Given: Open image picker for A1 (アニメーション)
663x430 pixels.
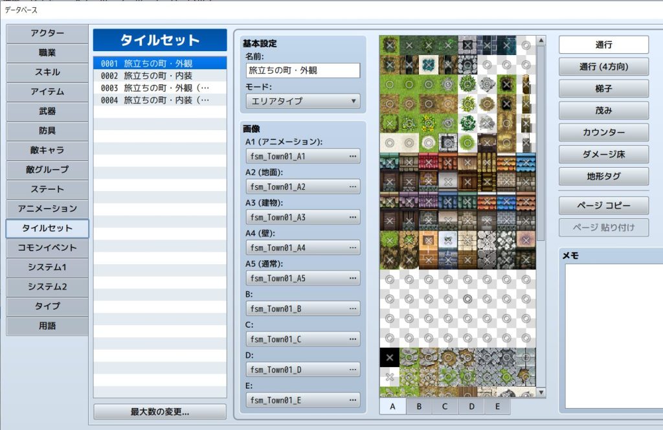Looking at the screenshot, I should click(x=352, y=156).
